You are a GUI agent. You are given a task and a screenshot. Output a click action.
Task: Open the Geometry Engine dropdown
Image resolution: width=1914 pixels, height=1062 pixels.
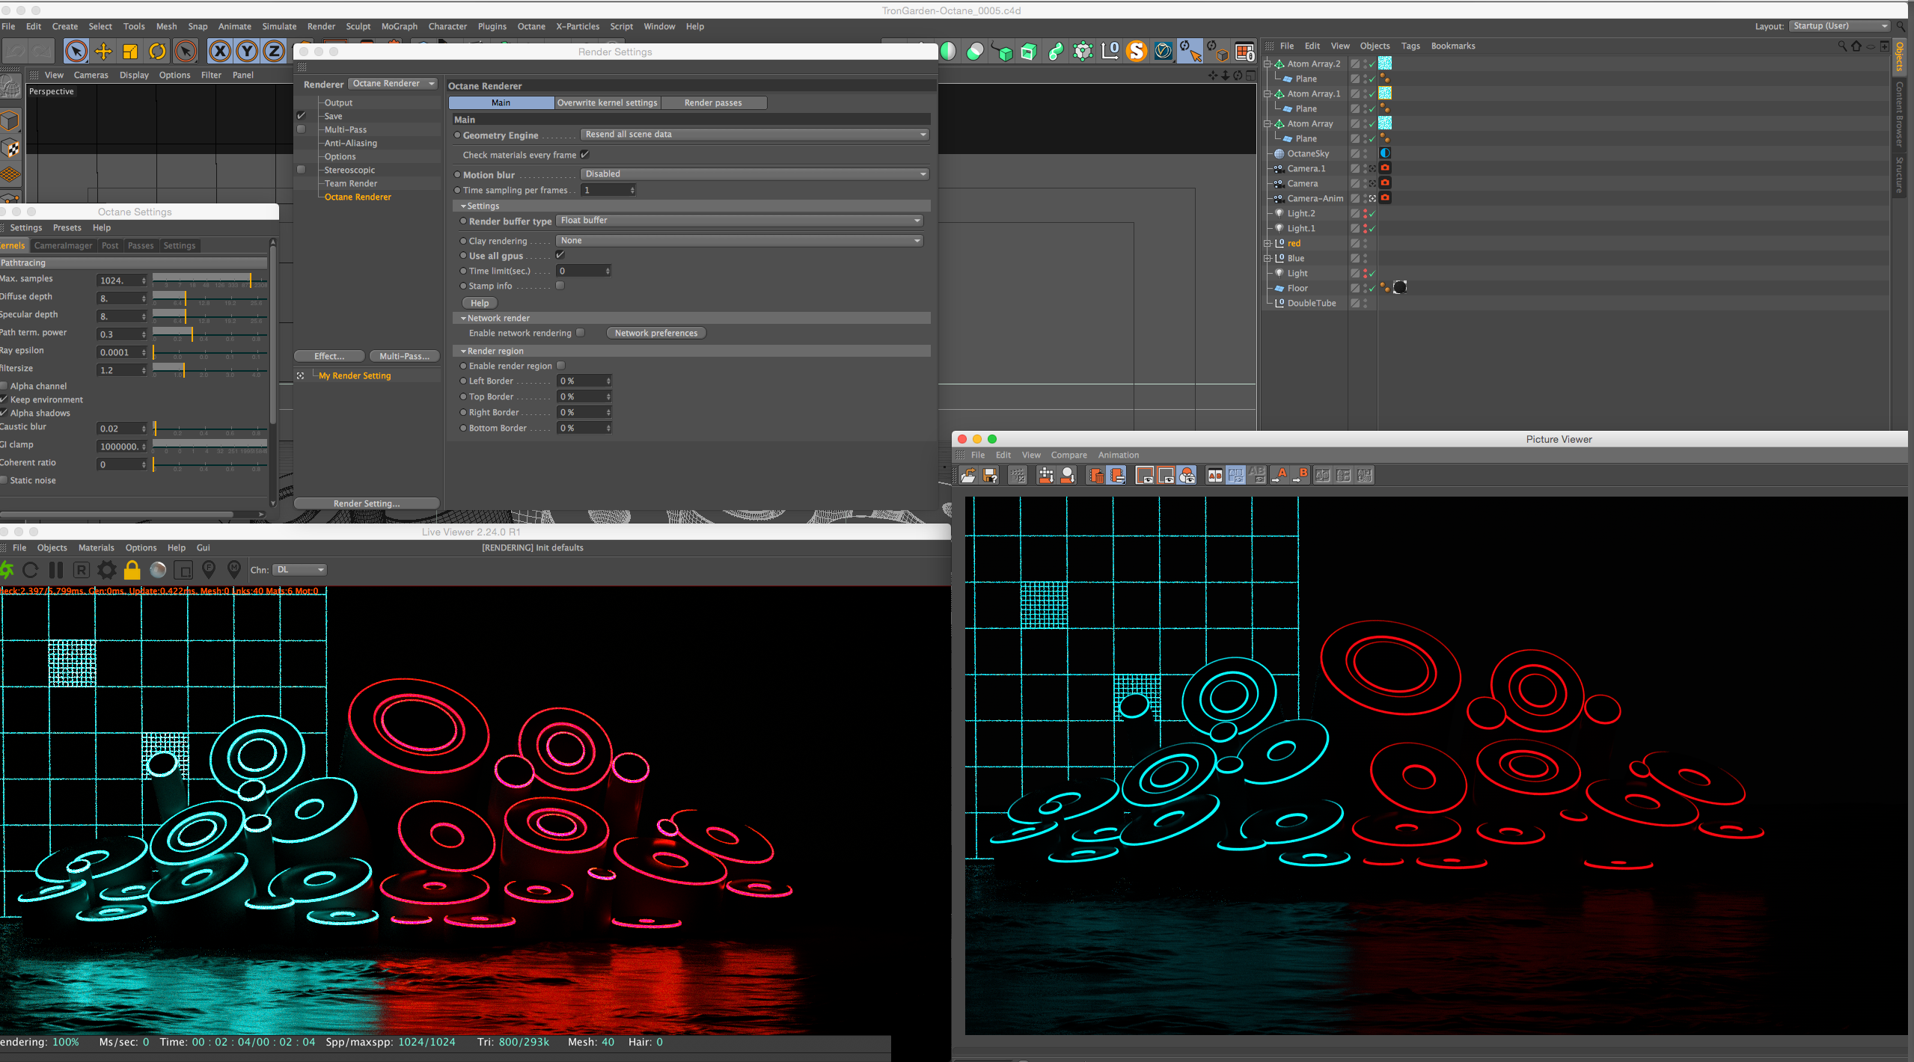[x=755, y=135]
